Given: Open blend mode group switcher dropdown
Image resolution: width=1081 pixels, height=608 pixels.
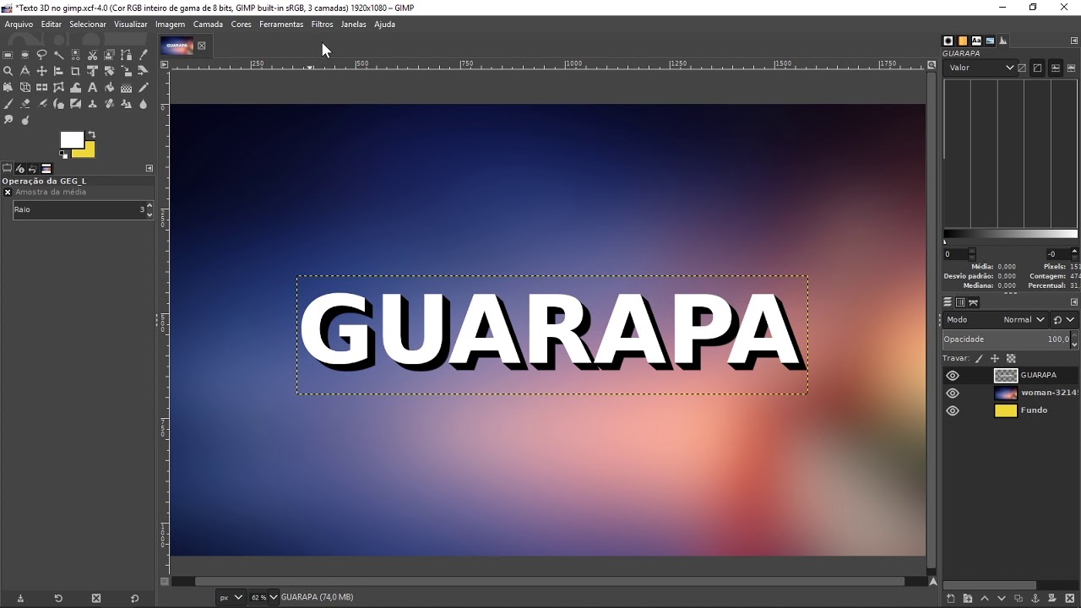Looking at the screenshot, I should click(1065, 320).
